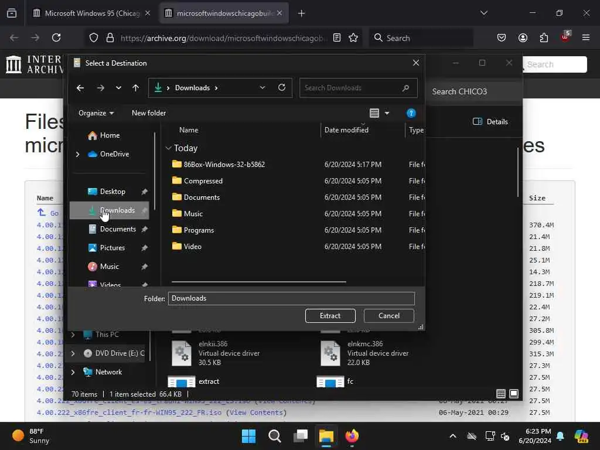Viewport: 600px width, 450px height.
Task: Bookmark this page with star icon
Action: 353,37
